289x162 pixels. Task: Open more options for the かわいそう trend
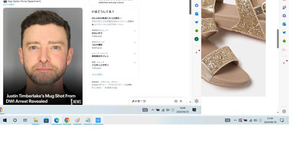135,31
